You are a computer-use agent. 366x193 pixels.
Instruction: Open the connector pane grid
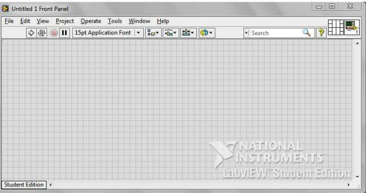pyautogui.click(x=336, y=27)
